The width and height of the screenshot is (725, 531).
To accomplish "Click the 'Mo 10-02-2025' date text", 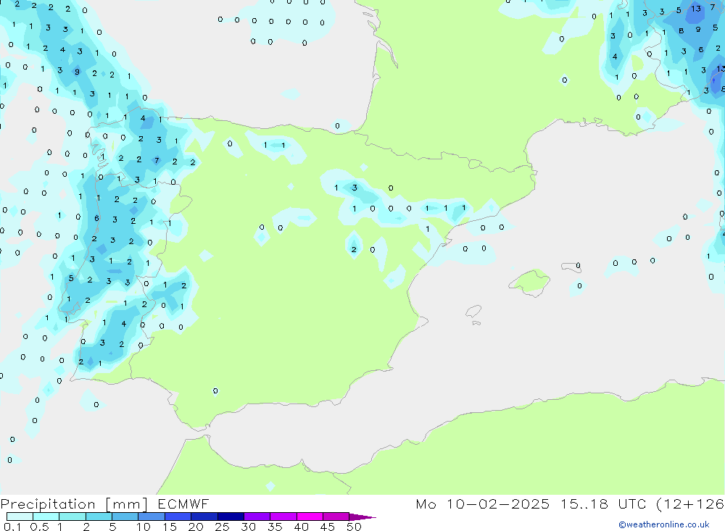I will coord(483,503).
